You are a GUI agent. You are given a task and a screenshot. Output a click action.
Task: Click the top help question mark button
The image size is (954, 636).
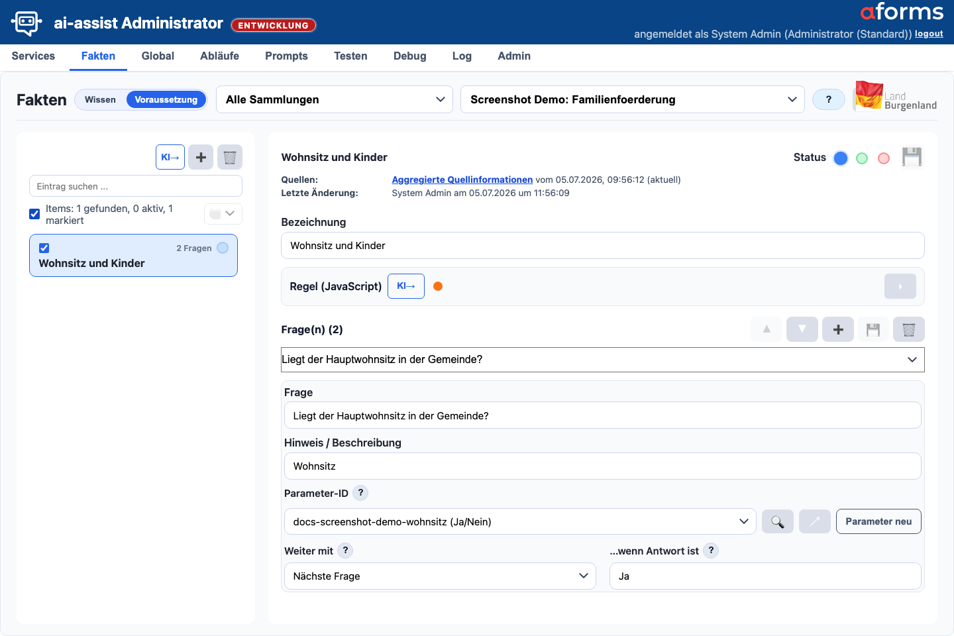(829, 99)
